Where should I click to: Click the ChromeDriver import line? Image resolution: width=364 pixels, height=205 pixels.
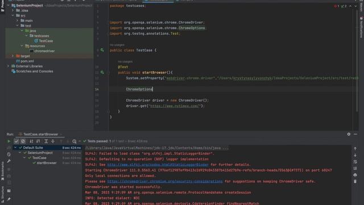pyautogui.click(x=158, y=23)
